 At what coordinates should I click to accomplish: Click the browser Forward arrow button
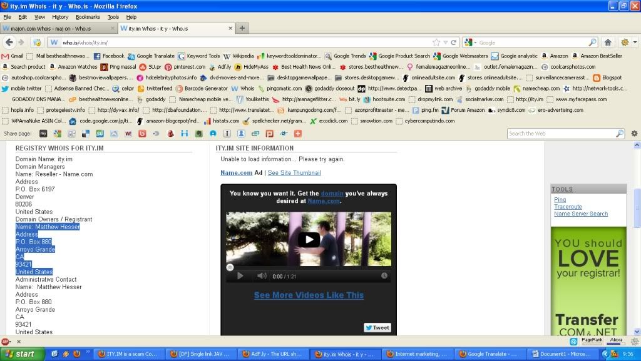(21, 42)
